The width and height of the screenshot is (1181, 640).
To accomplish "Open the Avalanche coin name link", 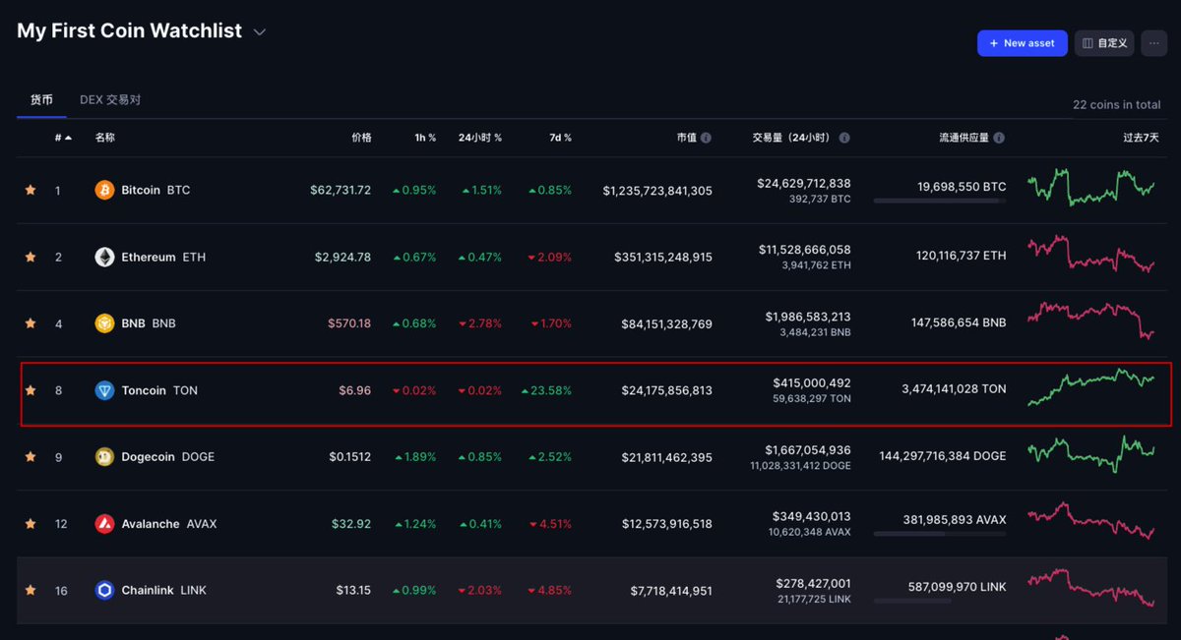I will coord(151,524).
